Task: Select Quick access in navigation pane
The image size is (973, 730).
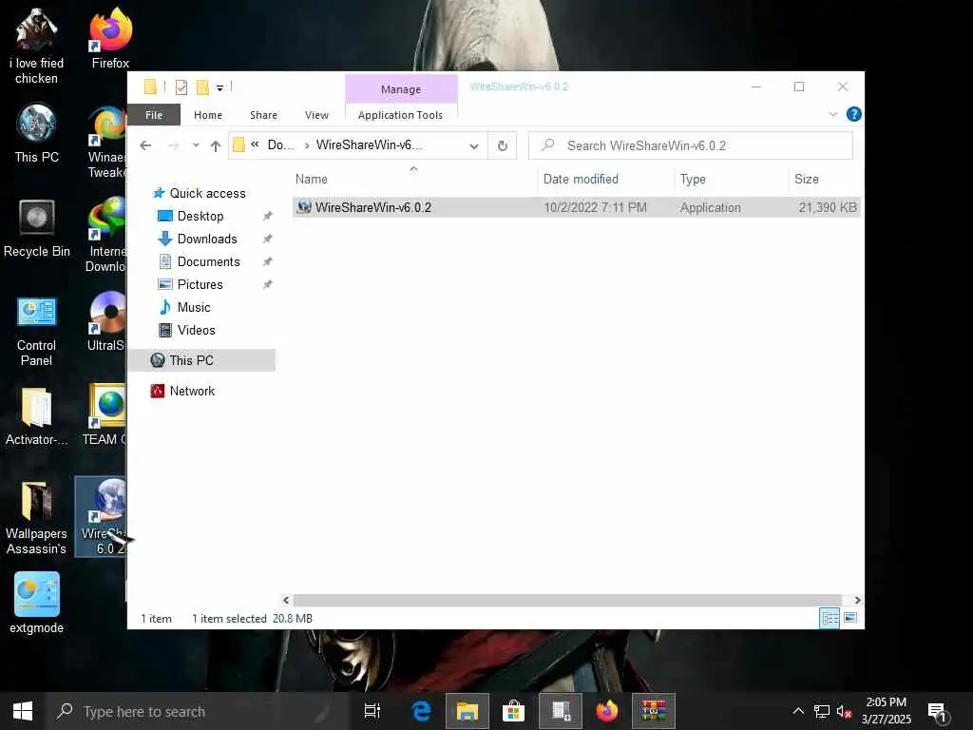Action: [x=208, y=193]
